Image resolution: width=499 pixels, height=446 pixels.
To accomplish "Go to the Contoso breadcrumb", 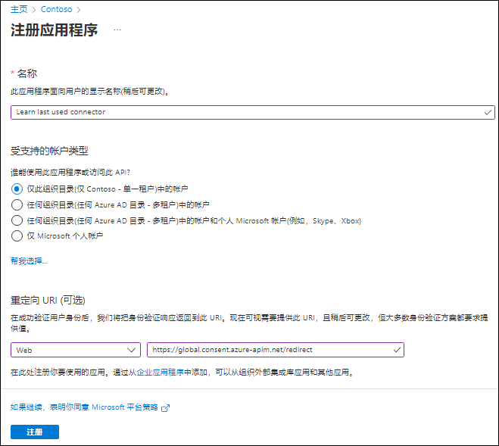I will coord(56,9).
